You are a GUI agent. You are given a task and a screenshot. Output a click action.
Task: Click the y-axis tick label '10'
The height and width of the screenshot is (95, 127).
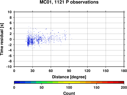tap(10, 12)
